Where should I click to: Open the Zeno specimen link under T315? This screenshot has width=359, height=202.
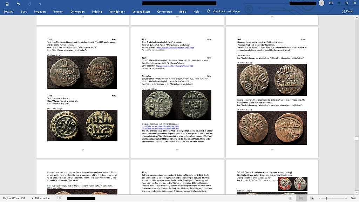click(x=175, y=48)
